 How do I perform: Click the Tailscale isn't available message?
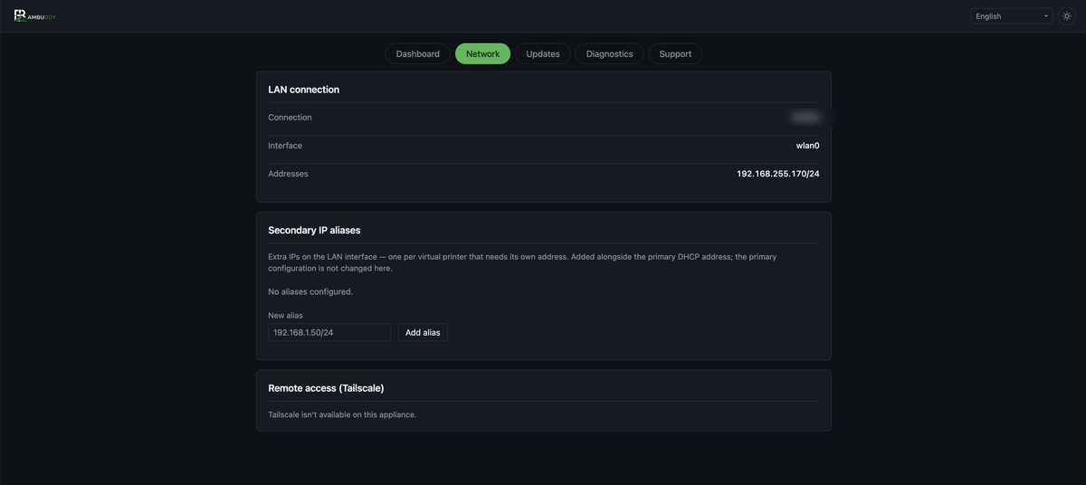point(342,414)
